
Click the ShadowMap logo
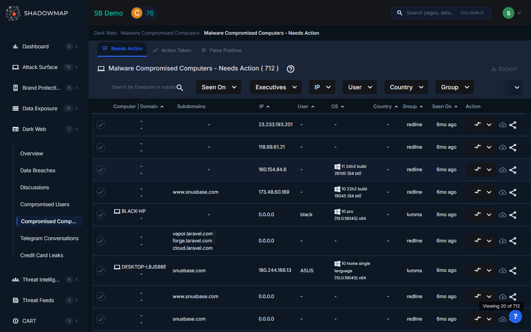coord(37,13)
